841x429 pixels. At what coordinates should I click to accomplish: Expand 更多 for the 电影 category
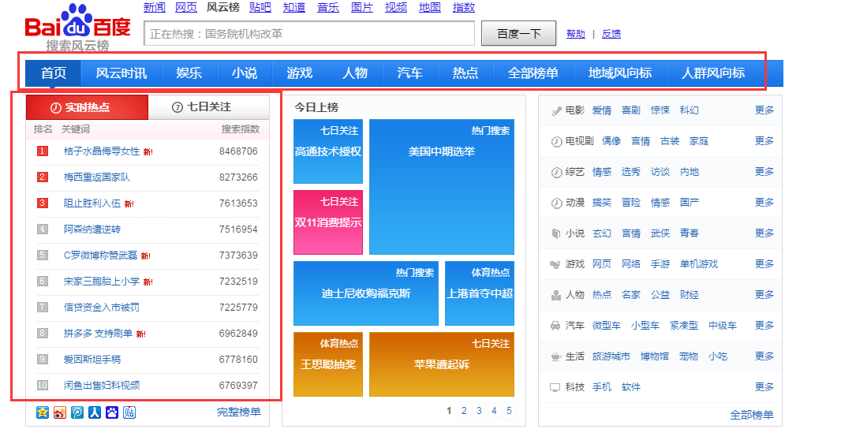pos(764,110)
